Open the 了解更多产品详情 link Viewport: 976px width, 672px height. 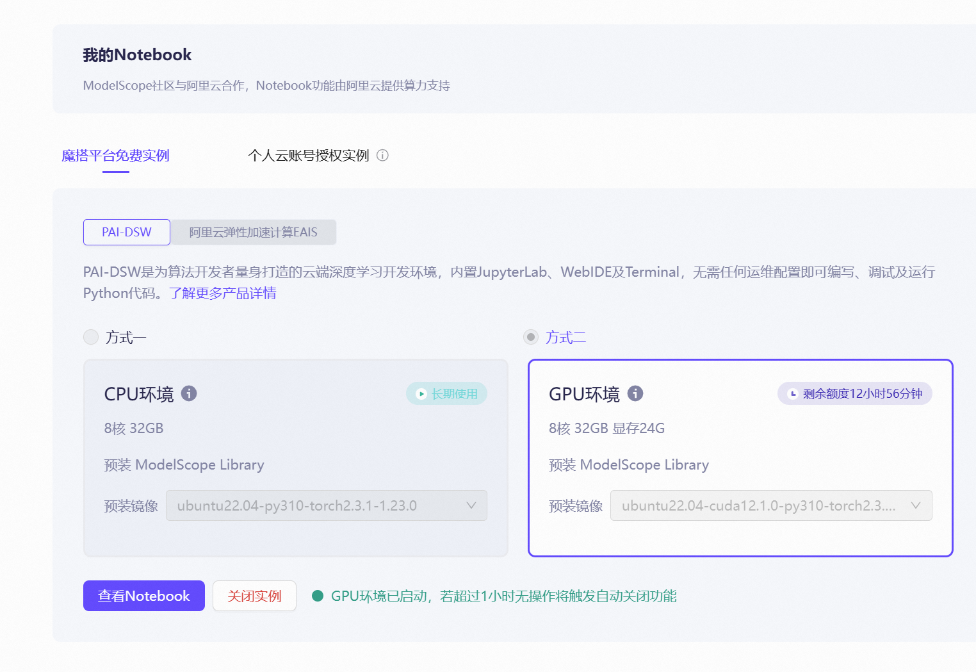[x=223, y=293]
